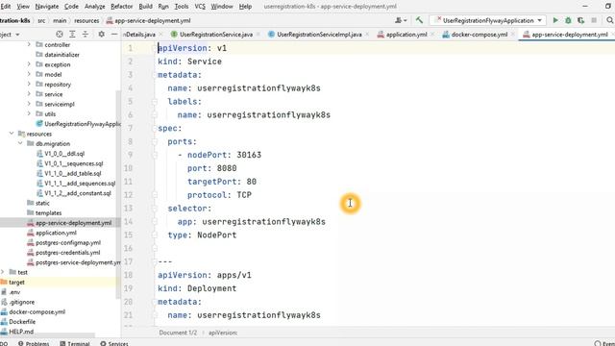Open HELP.md in project tree
Screen dimensions: 615x346
click(21, 332)
